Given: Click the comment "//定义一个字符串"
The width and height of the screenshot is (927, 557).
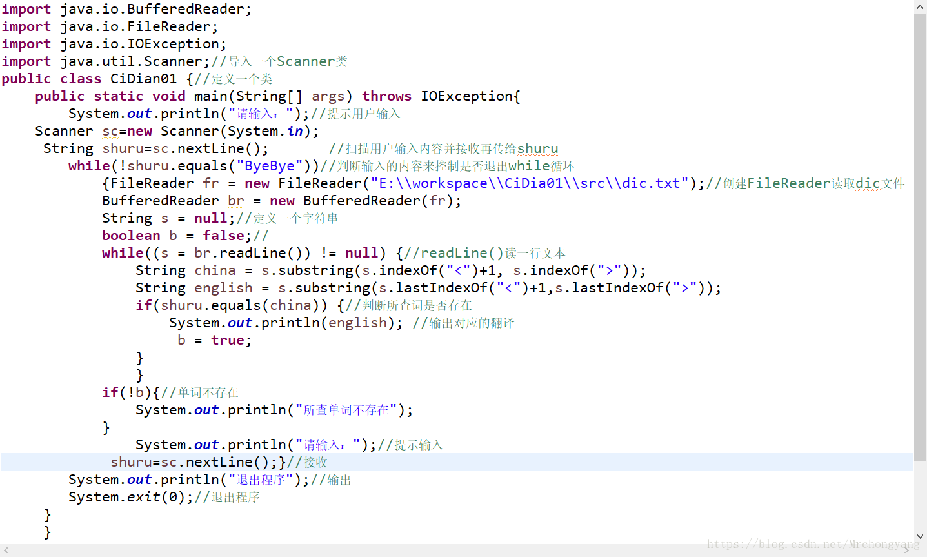Looking at the screenshot, I should point(287,218).
